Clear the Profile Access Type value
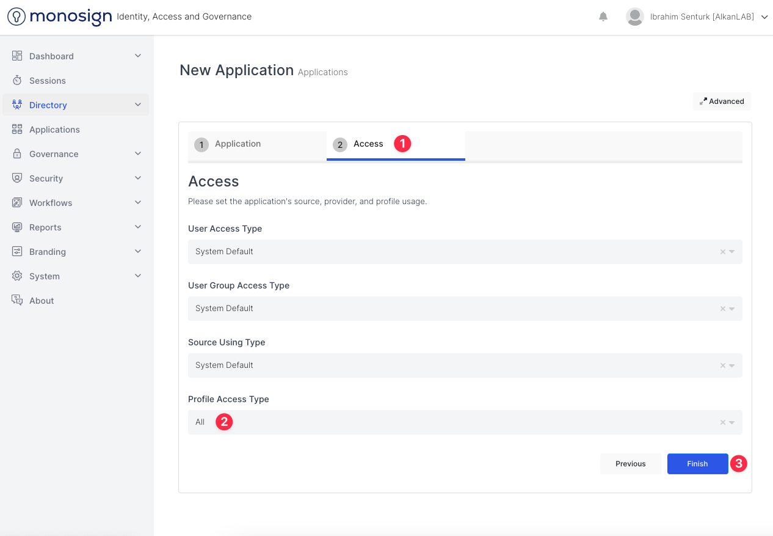 (x=723, y=422)
